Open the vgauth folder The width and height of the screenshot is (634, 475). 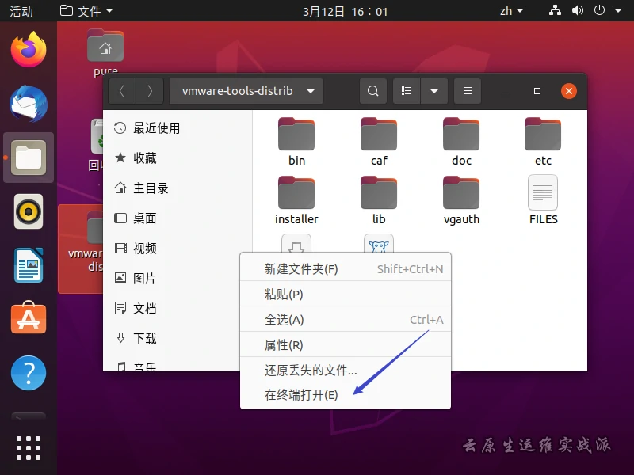tap(461, 200)
